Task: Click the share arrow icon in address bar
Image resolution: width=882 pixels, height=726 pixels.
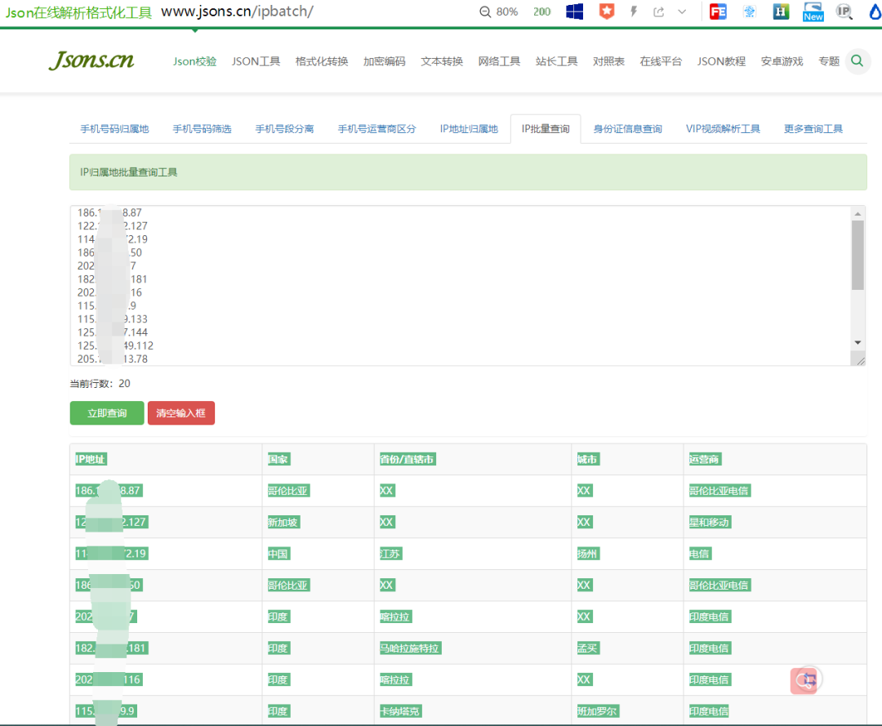Action: coord(659,11)
